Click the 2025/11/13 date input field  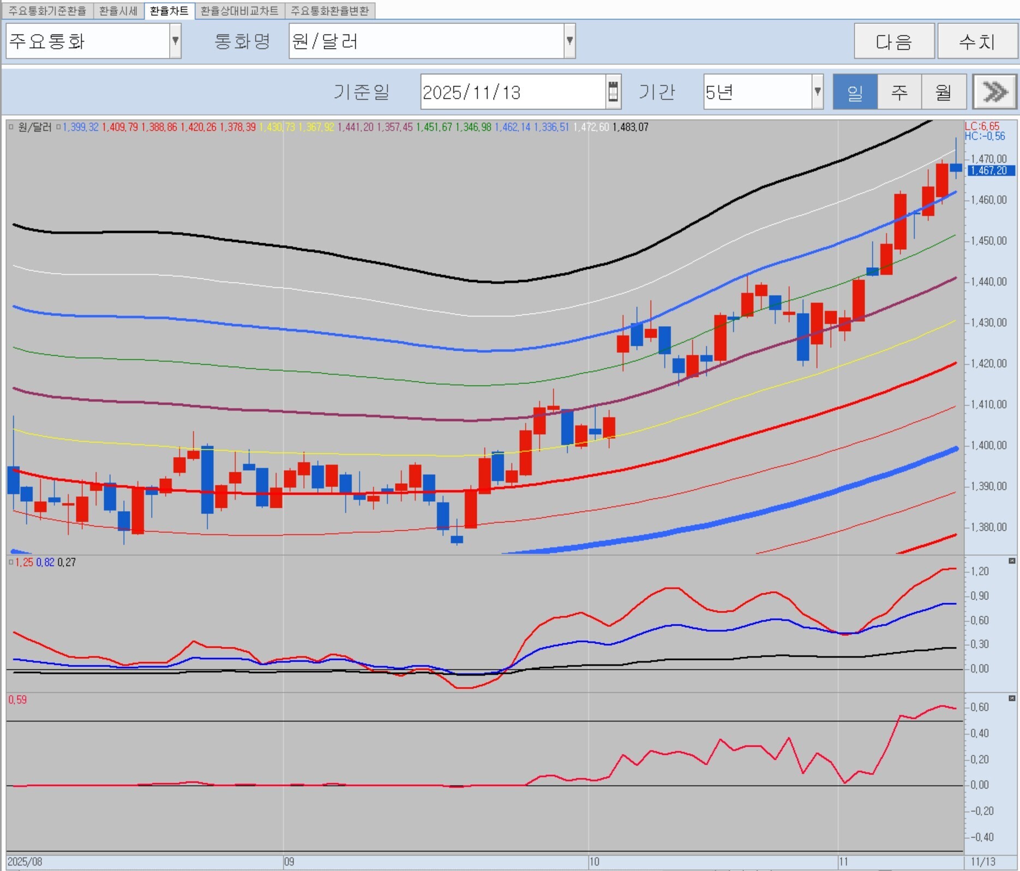pyautogui.click(x=512, y=92)
